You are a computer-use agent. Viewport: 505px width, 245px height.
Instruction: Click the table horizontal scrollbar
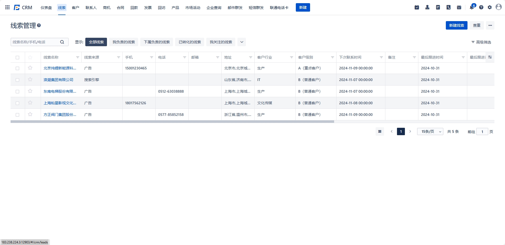click(x=172, y=122)
